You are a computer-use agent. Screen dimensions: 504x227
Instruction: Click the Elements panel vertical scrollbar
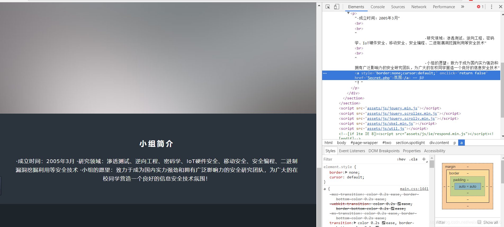502,90
